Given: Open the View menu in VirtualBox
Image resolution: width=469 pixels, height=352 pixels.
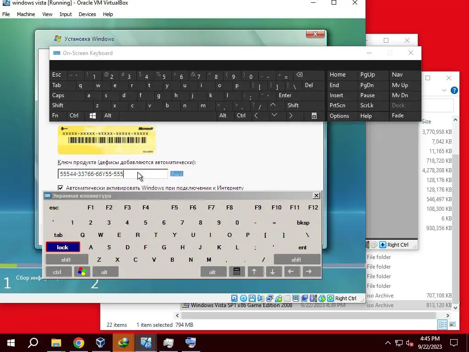Looking at the screenshot, I should pyautogui.click(x=47, y=14).
